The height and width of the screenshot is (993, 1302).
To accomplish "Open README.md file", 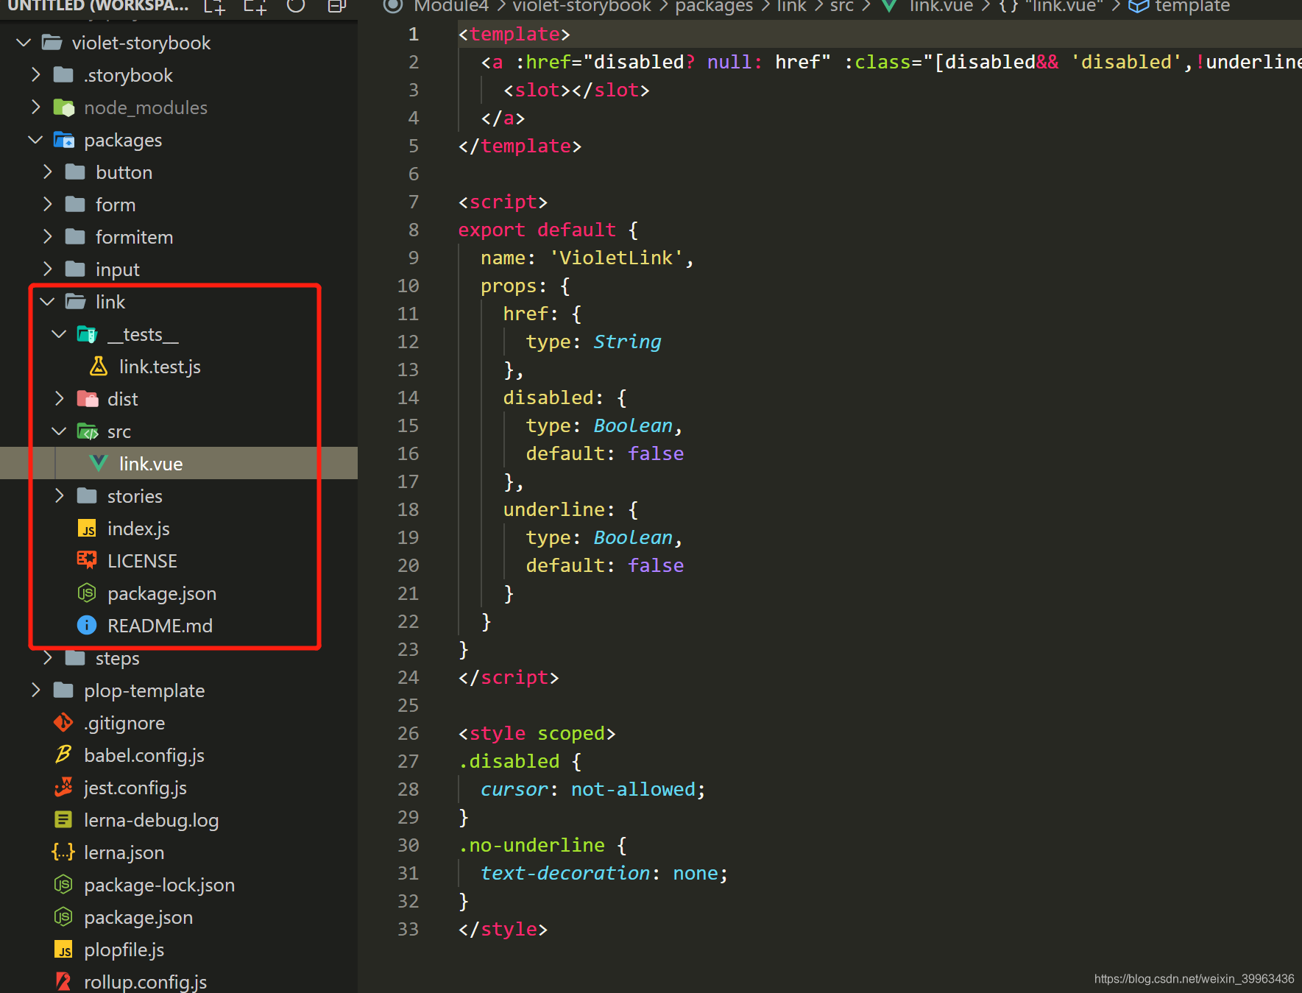I will point(160,626).
